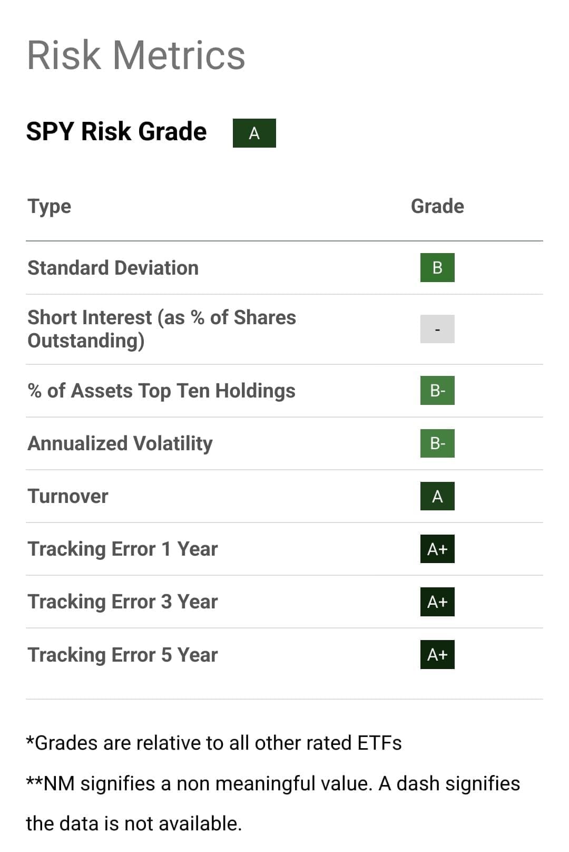Screen dimensions: 569x852
Task: Click the Short Interest dash grade badge
Action: [x=437, y=329]
